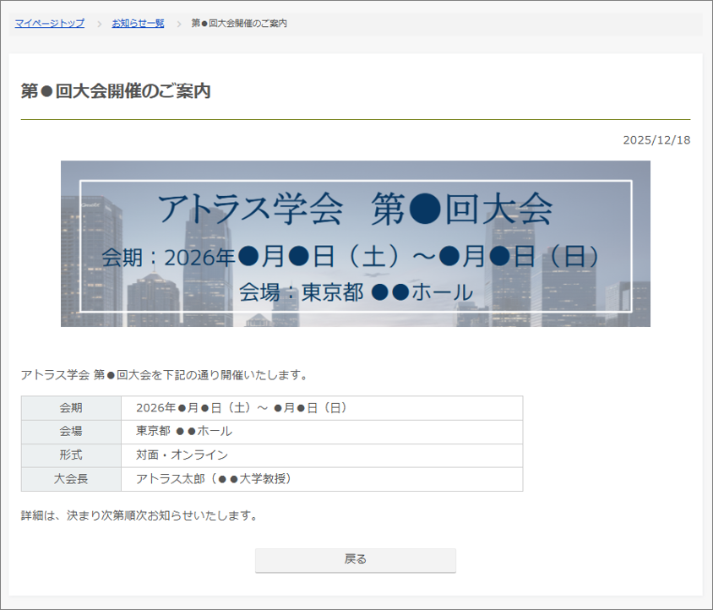713x610 pixels.
Task: Select the 会期 header cell in the table
Action: [71, 408]
